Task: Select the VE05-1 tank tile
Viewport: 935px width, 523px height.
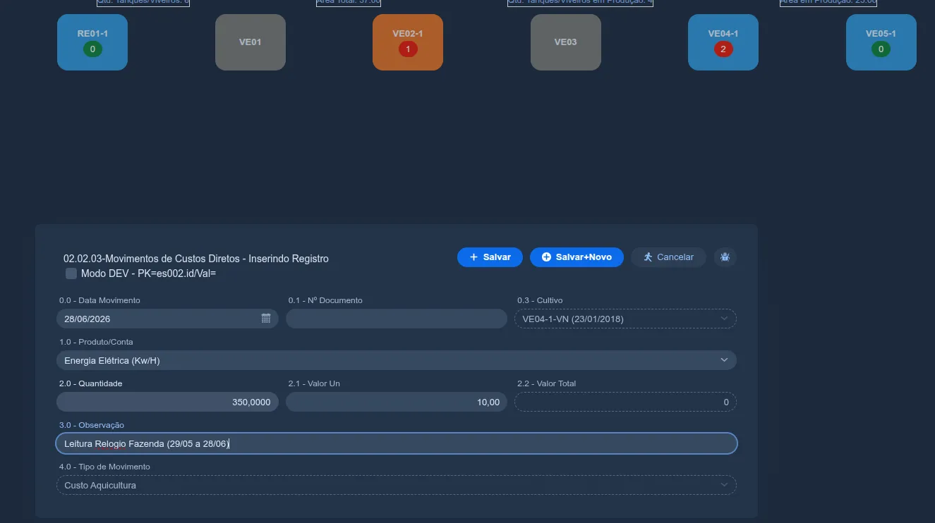Action: click(x=881, y=42)
